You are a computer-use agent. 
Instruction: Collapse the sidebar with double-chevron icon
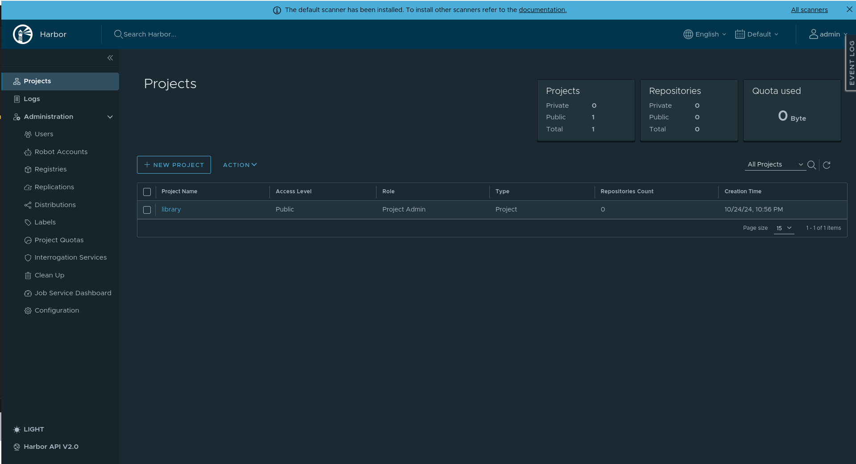click(x=110, y=58)
